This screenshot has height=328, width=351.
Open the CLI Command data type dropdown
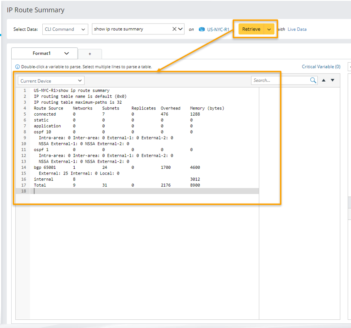pyautogui.click(x=65, y=29)
